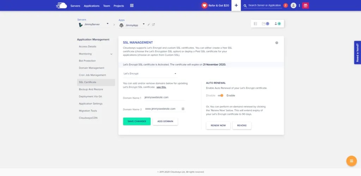Open notifications badge showing 2
Image resolution: width=361 pixels, height=176 pixels.
tap(286, 6)
